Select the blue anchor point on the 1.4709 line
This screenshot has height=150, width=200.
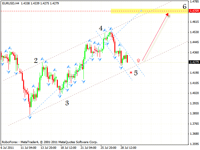pyautogui.click(x=141, y=11)
